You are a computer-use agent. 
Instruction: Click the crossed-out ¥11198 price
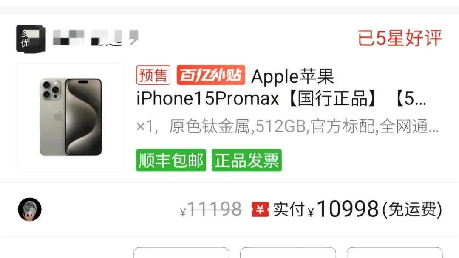pos(211,209)
